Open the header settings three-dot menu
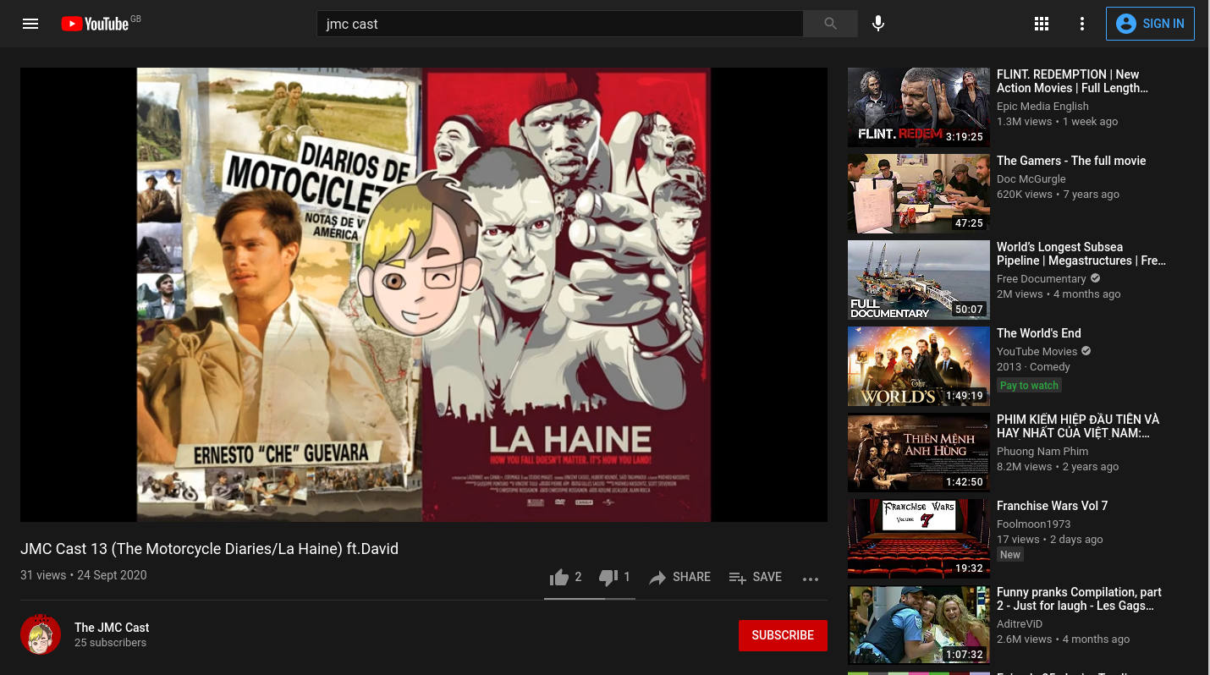 (x=1081, y=24)
